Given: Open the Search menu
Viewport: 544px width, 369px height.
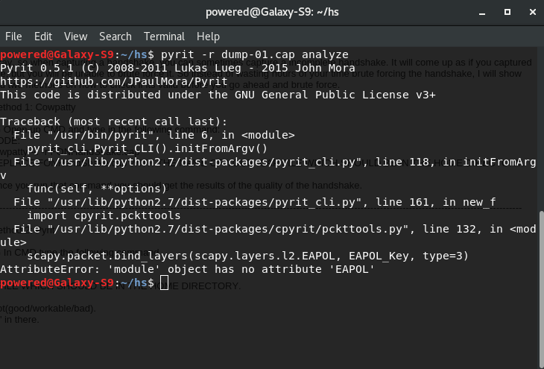Looking at the screenshot, I should [116, 37].
